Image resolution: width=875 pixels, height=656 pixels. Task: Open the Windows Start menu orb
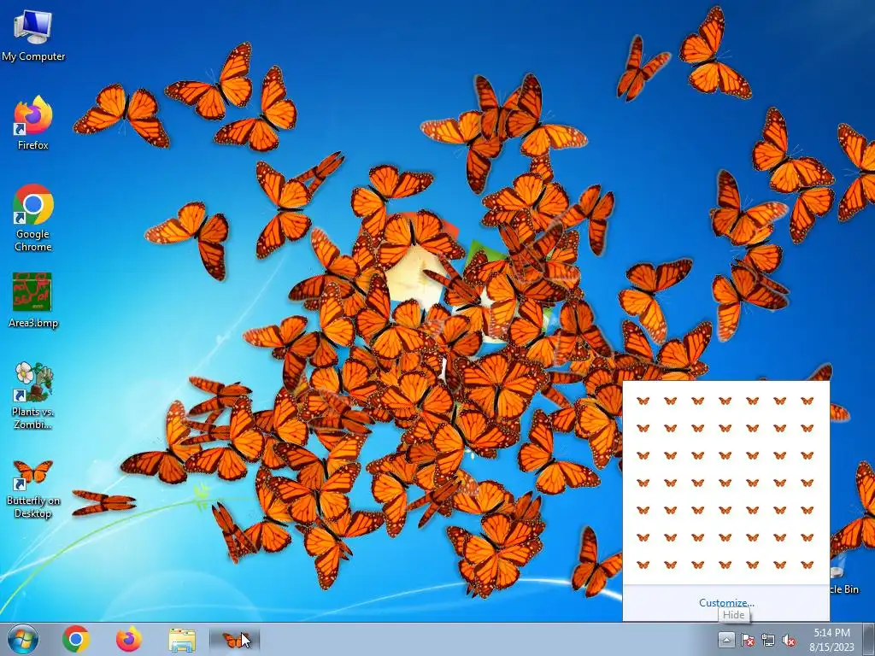23,639
